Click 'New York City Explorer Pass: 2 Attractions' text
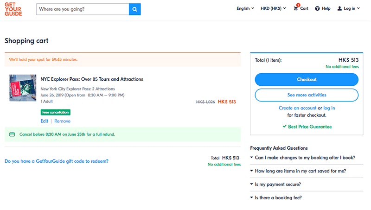Image resolution: width=371 pixels, height=210 pixels. click(77, 89)
